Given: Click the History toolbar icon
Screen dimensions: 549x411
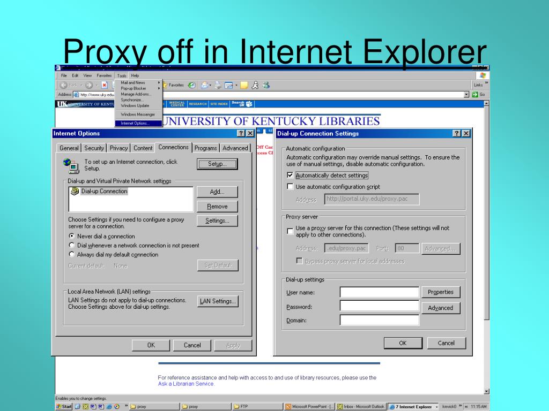Looking at the screenshot, I should [x=192, y=85].
